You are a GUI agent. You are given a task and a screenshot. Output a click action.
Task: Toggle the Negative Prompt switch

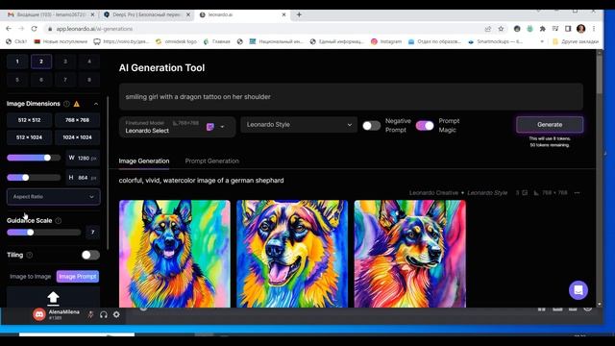tap(372, 126)
